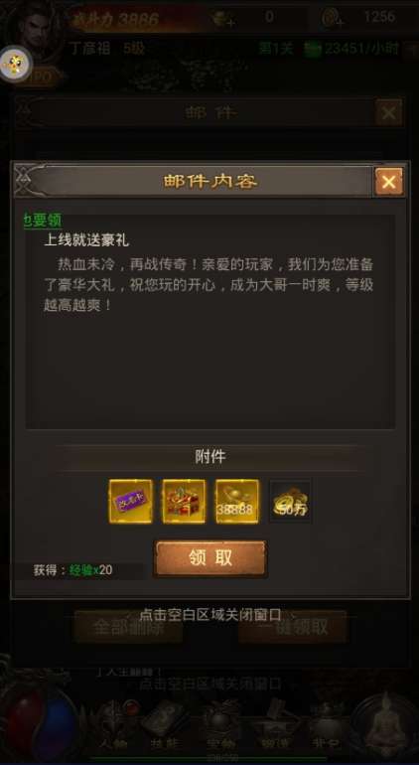This screenshot has width=419, height=765.
Task: Close the background 邮件 mailbox window
Action: click(x=389, y=112)
